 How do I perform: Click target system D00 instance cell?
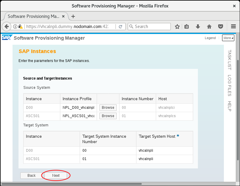(x=52, y=151)
